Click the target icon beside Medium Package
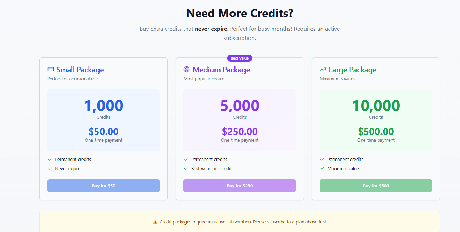This screenshot has width=460, height=232. 187,69
